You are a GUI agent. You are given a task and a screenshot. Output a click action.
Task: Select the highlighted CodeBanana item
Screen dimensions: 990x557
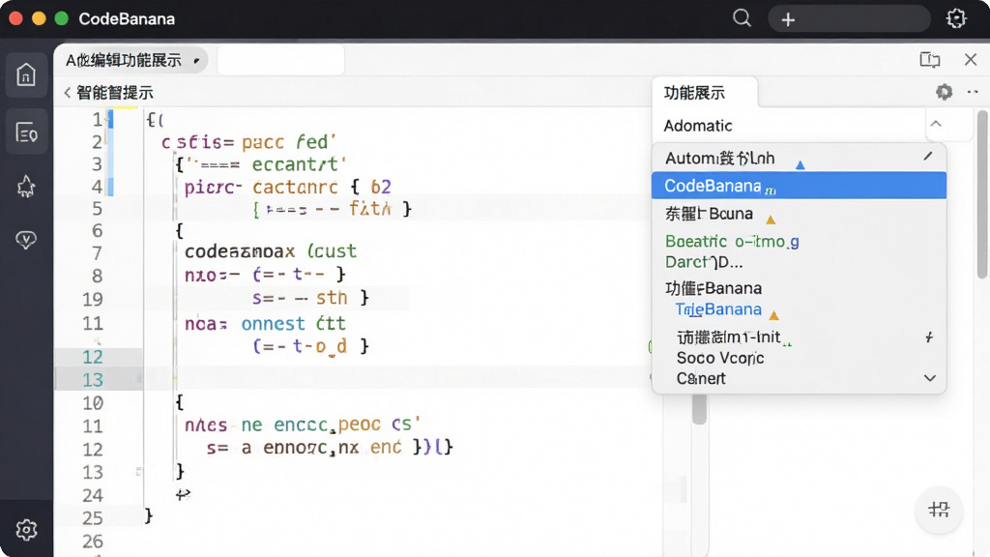tap(799, 186)
